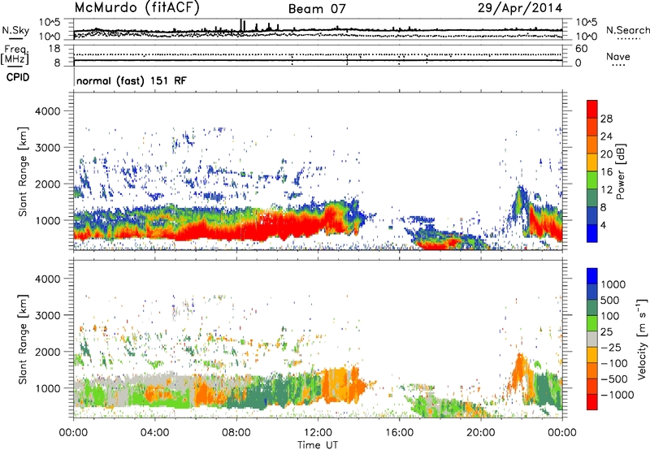Click the 60 tick on the Nave axis
Image resolution: width=650 pixels, height=450 pixels.
(x=581, y=49)
